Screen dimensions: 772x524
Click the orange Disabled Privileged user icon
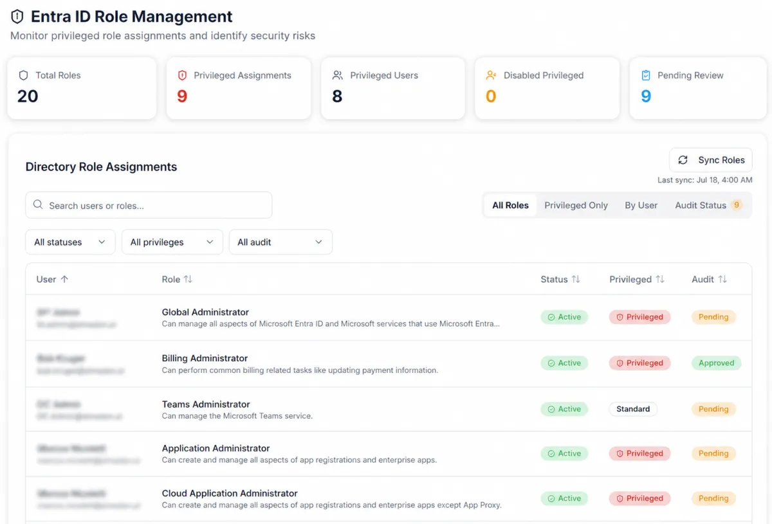tap(492, 75)
